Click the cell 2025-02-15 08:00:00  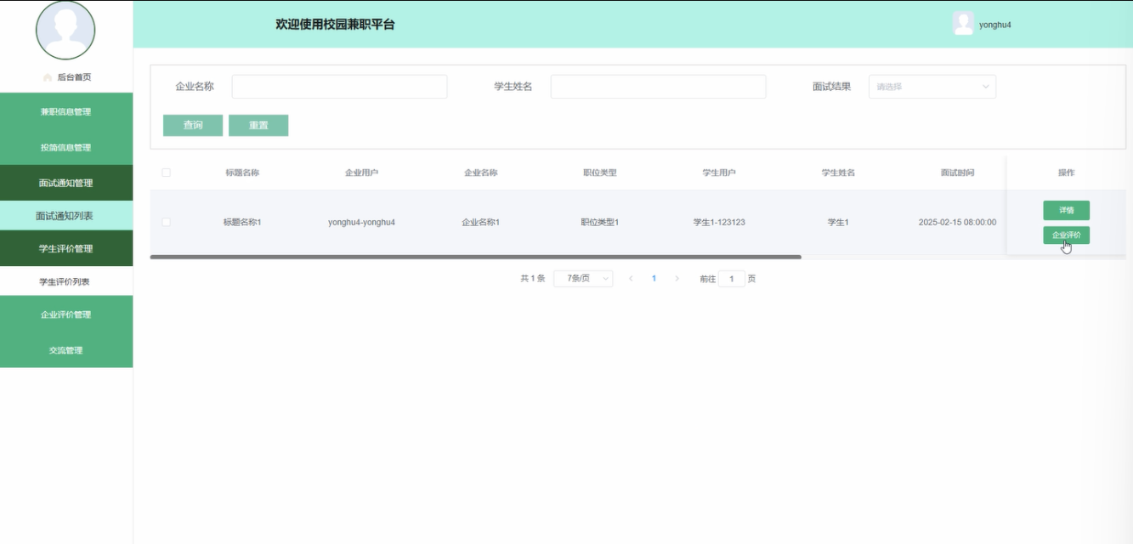pos(957,223)
